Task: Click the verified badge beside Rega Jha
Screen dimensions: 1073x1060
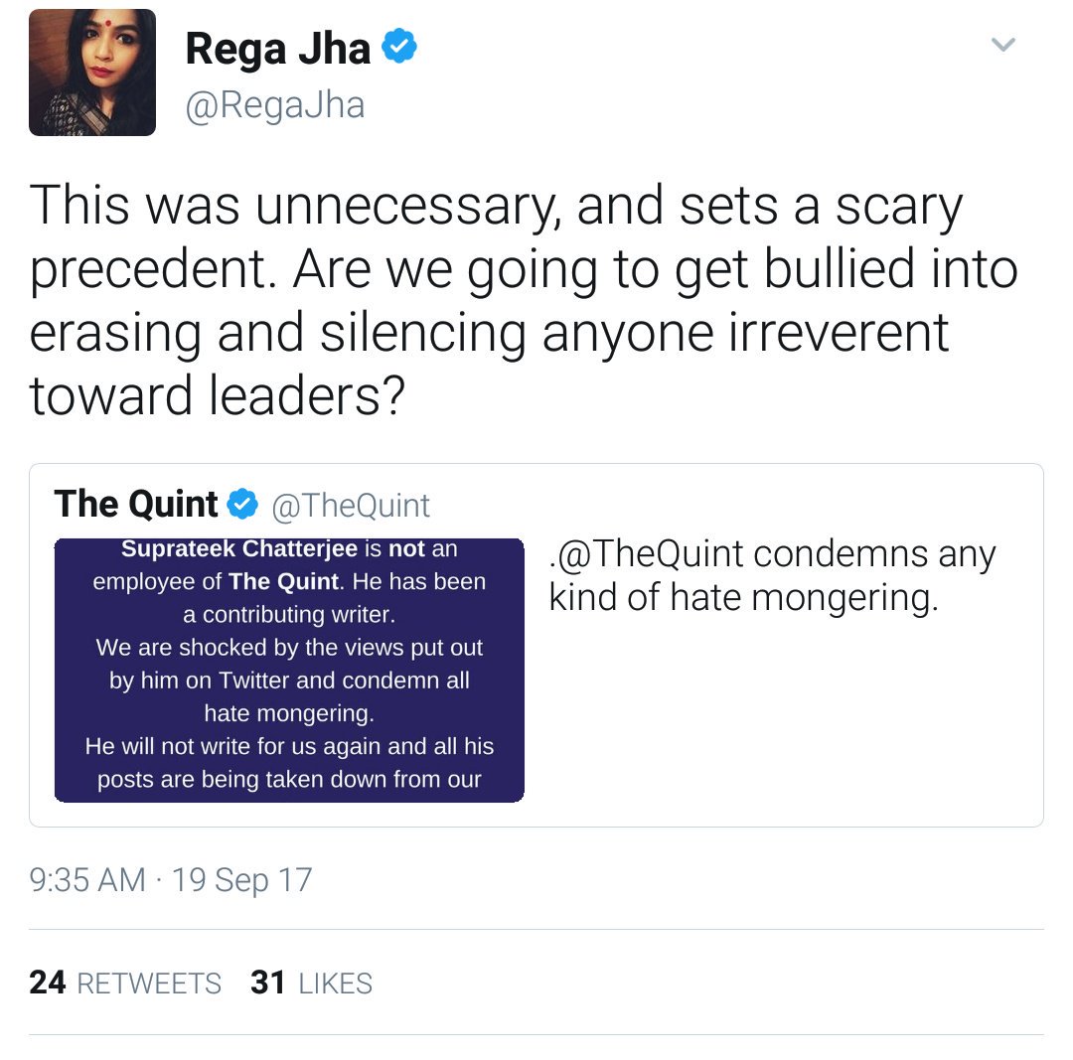Action: 399,46
